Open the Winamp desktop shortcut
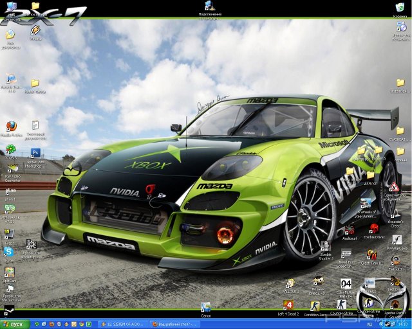Viewport: 412px width, 329px height. coord(35,30)
